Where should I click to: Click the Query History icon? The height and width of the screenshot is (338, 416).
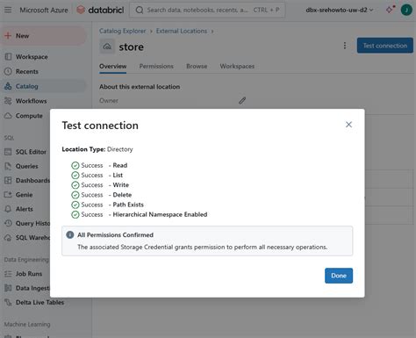tap(8, 223)
